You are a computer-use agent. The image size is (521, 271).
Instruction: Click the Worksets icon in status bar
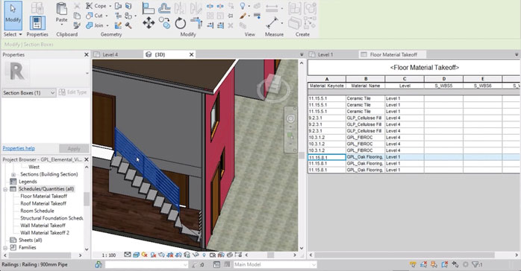click(x=99, y=264)
